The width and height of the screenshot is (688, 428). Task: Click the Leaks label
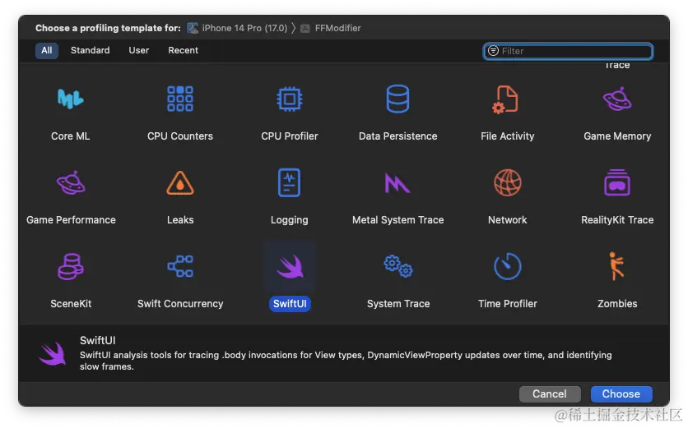[x=180, y=220]
